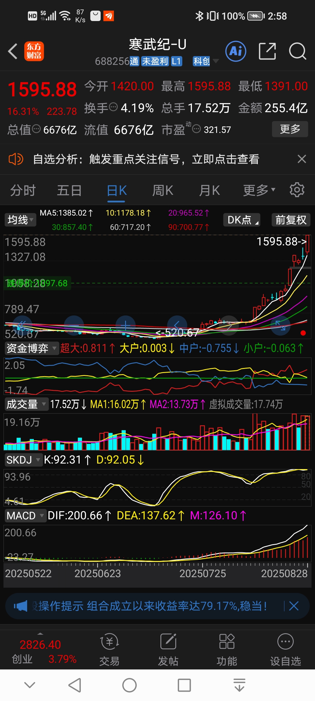Viewport: 315px width, 701px height.
Task: Tap the info circle next to 换手
Action: (x=113, y=107)
